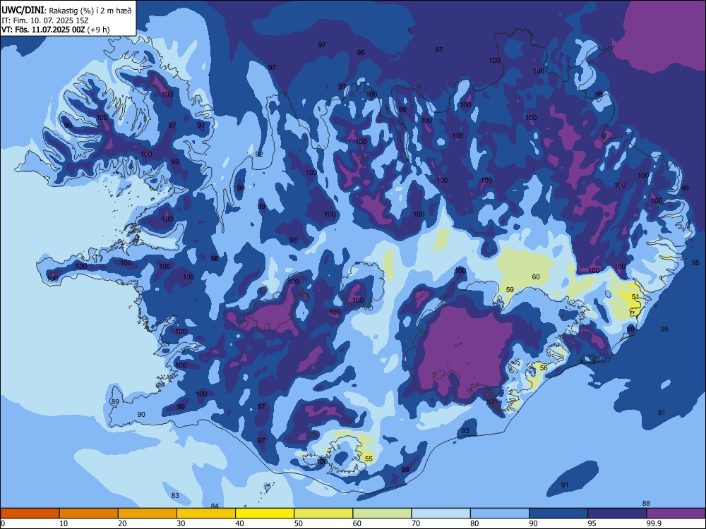Select the pale blue 70–80 legend swatch
This screenshot has width=706, height=529.
coord(441,513)
